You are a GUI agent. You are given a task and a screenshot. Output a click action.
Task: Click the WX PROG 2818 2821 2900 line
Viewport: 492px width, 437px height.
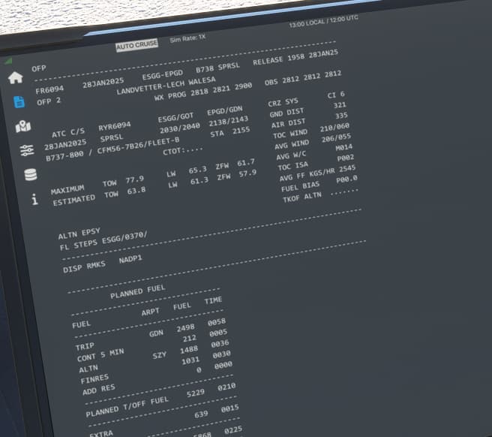point(203,92)
